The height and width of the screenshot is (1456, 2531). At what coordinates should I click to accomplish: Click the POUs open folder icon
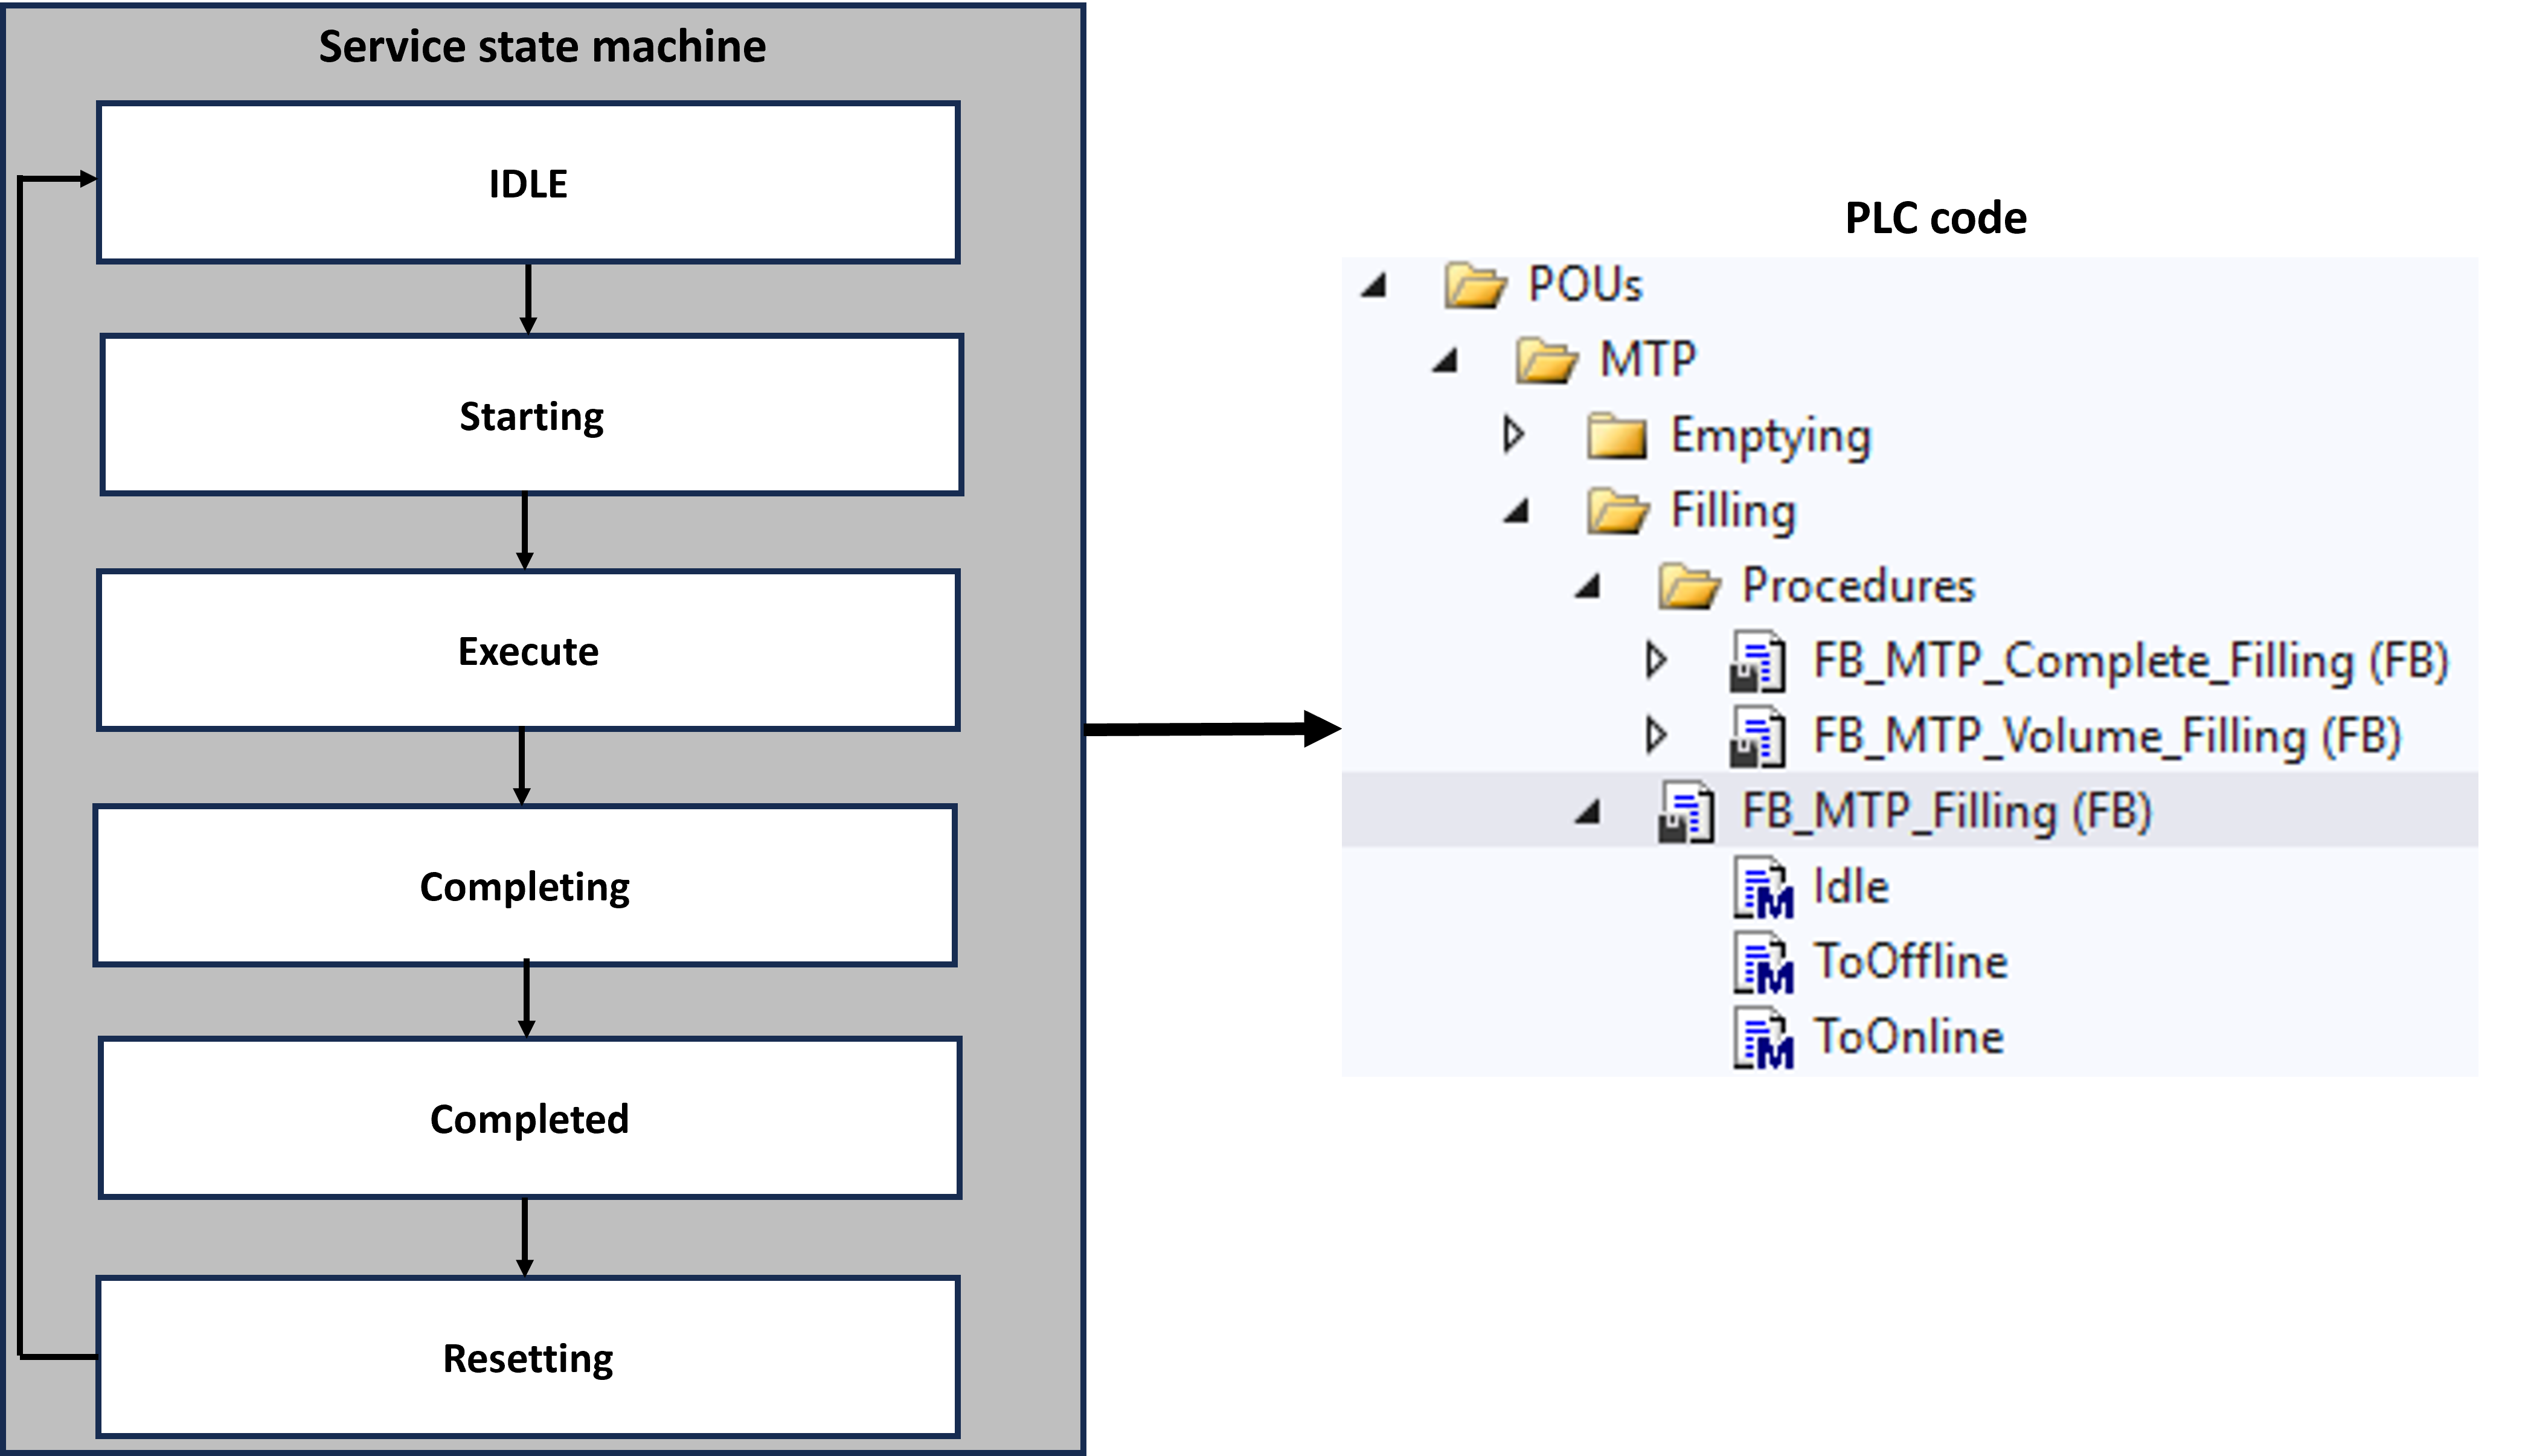(1475, 285)
